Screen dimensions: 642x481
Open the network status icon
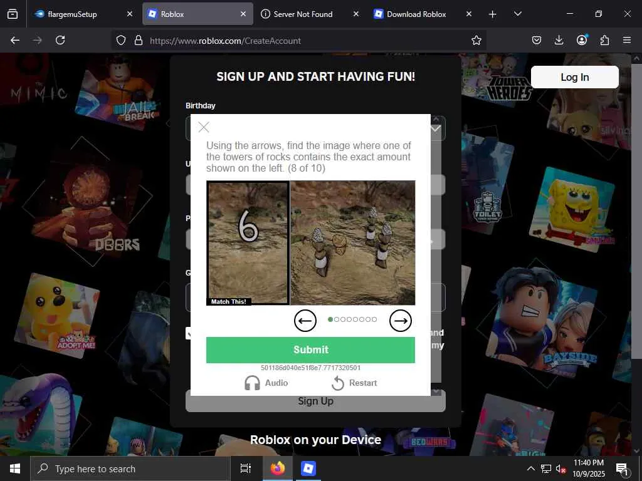coord(546,468)
